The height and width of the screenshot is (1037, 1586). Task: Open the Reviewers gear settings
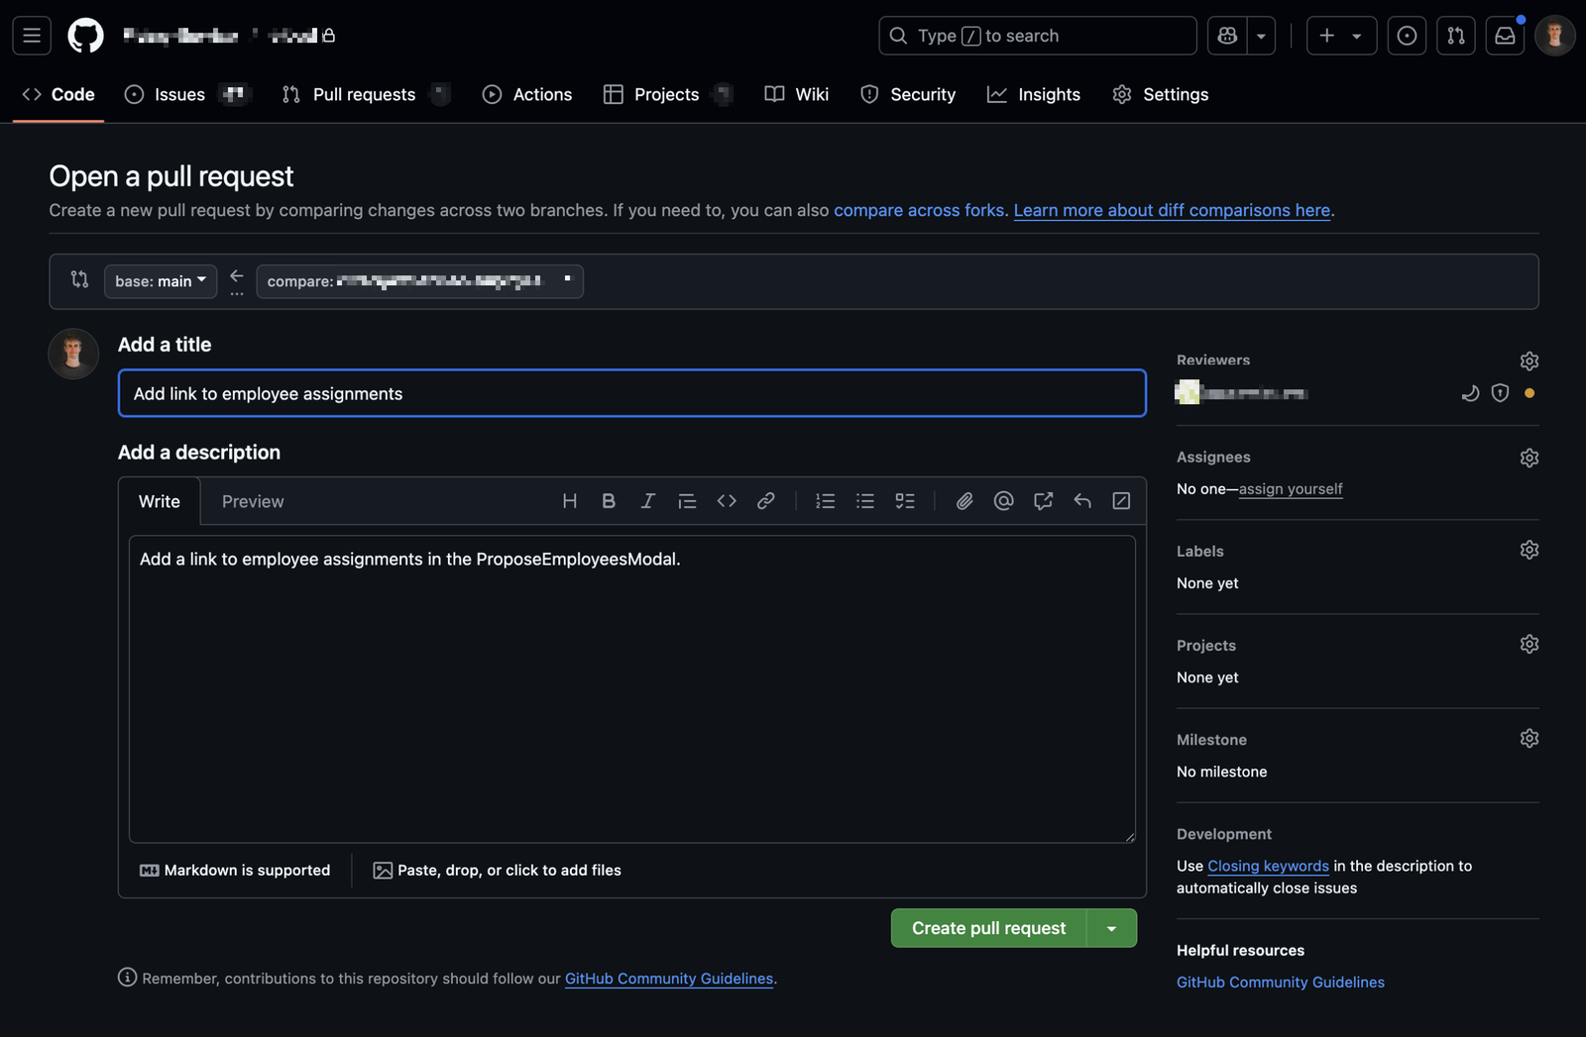pyautogui.click(x=1529, y=361)
